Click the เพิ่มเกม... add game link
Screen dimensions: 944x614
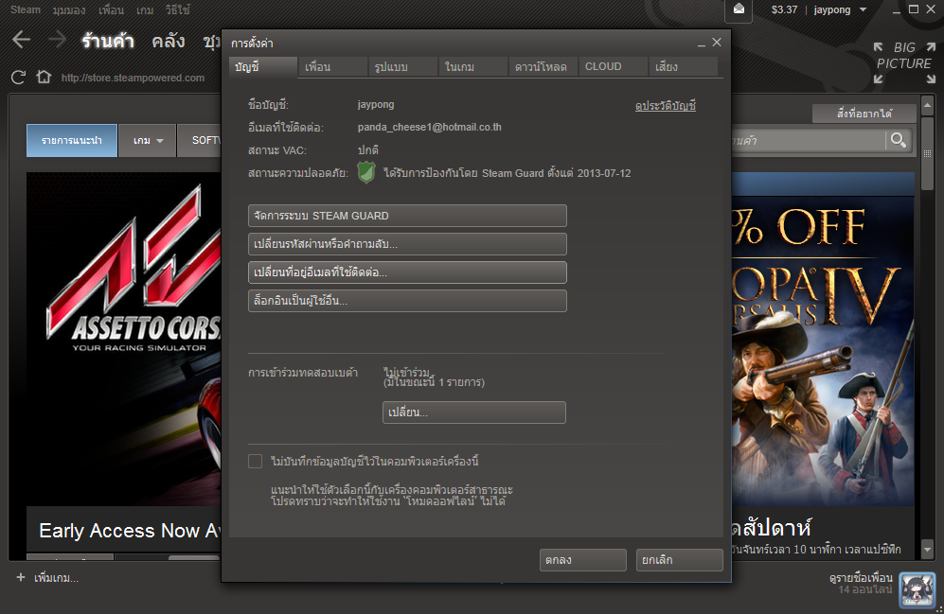pos(56,578)
